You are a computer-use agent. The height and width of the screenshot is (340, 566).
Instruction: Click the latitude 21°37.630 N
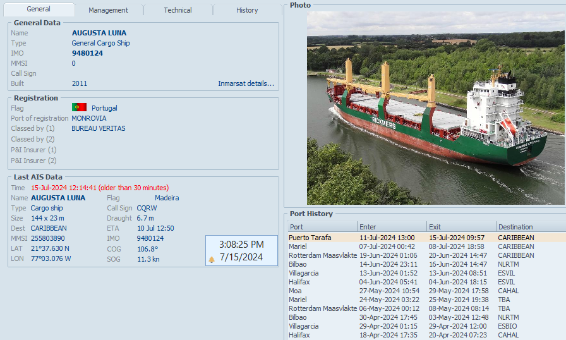50,248
